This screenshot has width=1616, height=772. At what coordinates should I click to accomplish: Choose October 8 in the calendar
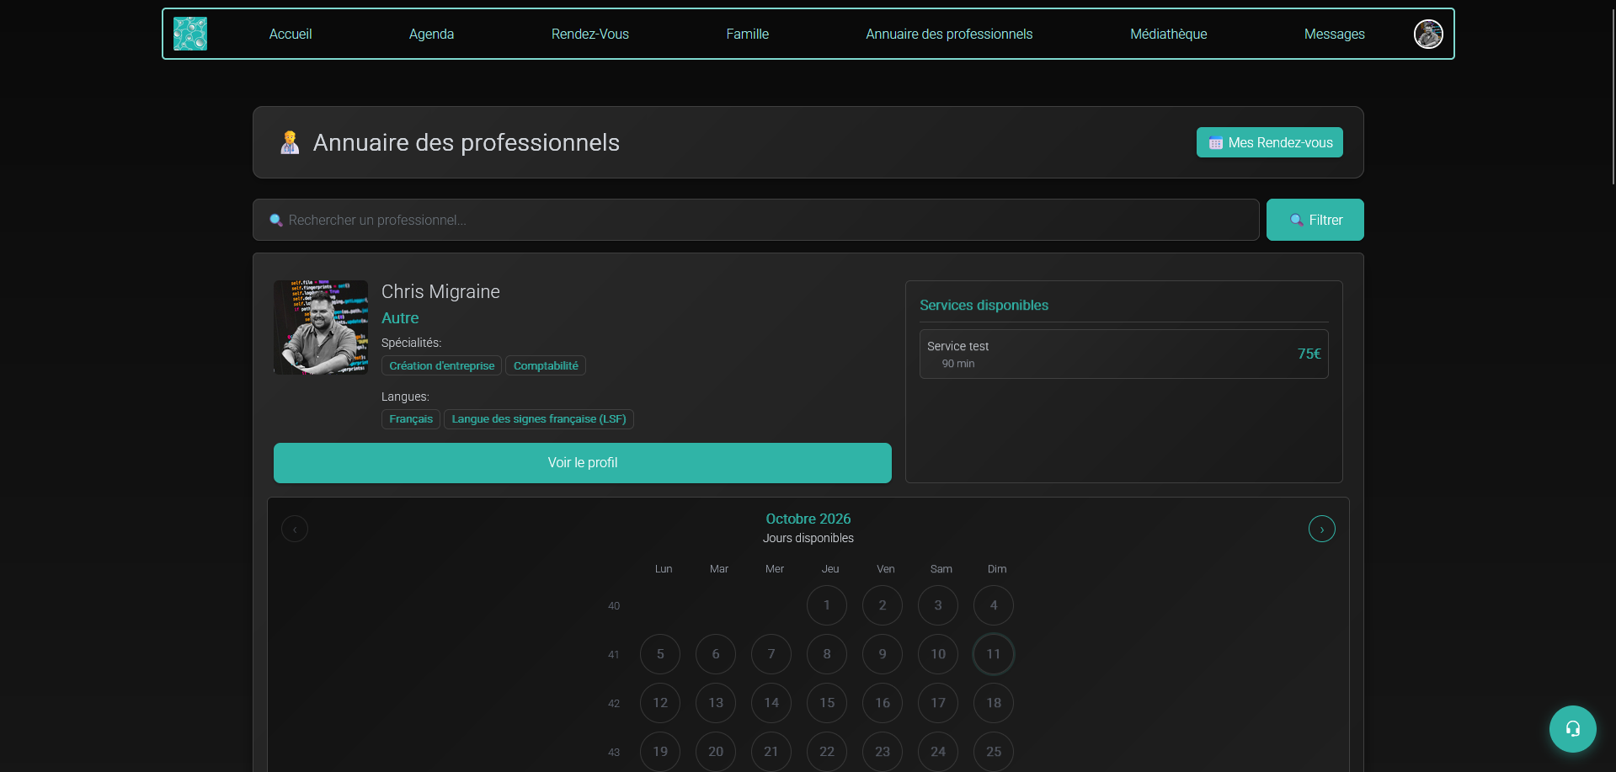click(827, 654)
